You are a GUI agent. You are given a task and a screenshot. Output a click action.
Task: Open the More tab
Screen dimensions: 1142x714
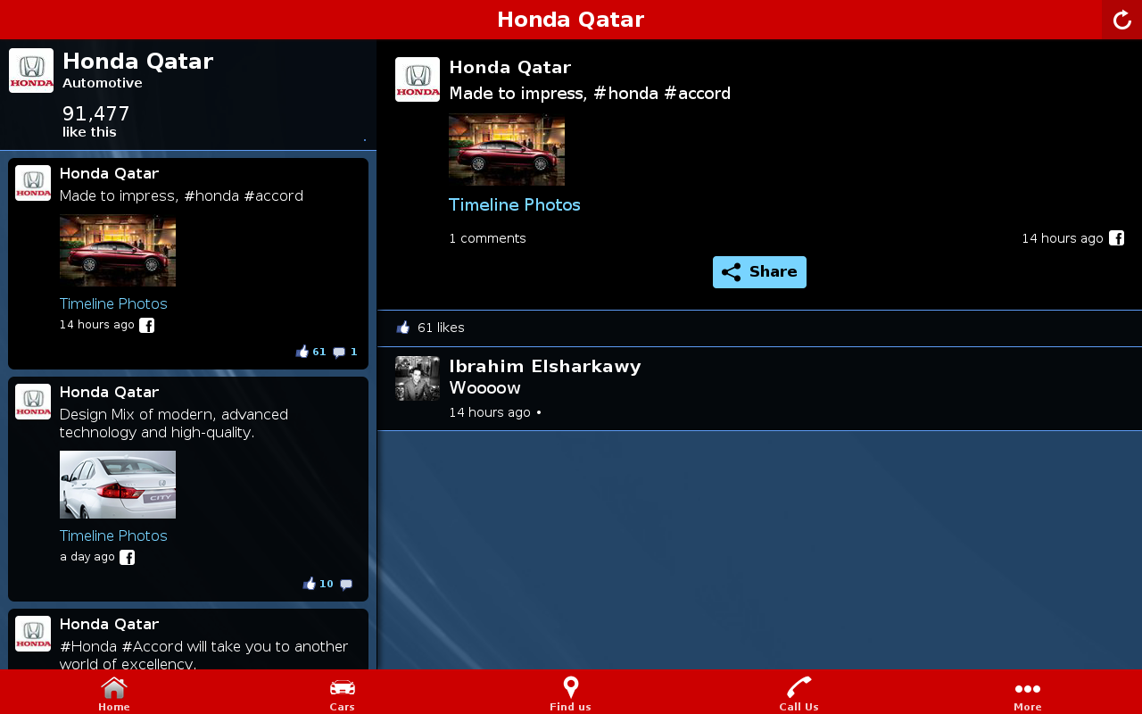point(1028,693)
